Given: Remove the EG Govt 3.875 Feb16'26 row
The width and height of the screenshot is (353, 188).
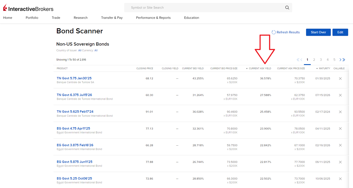Looking at the screenshot, I should (x=340, y=145).
